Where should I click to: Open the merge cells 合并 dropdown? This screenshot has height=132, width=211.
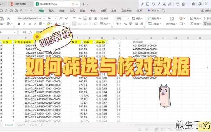[x=105, y=24]
